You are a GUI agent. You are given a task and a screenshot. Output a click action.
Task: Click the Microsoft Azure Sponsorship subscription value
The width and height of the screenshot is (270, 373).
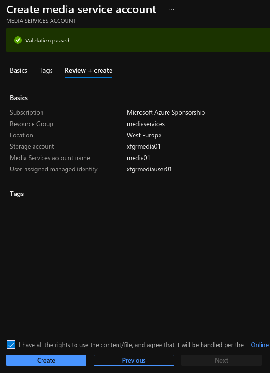click(166, 112)
